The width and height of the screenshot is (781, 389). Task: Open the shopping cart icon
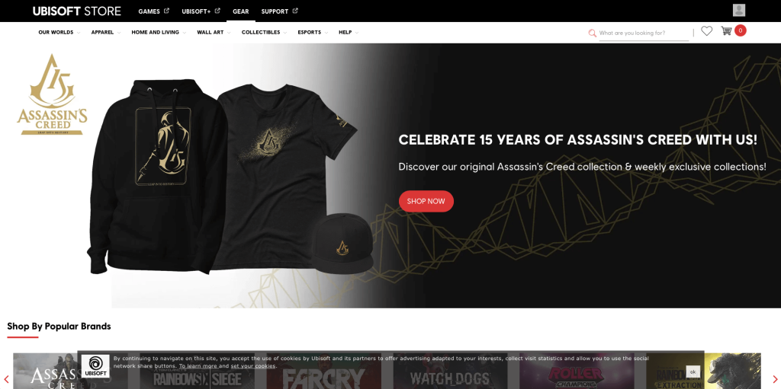coord(726,31)
